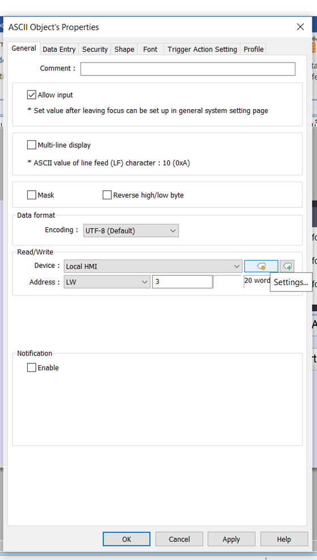The height and width of the screenshot is (560, 317).
Task: Uncheck the Allow input checkbox
Action: click(31, 95)
